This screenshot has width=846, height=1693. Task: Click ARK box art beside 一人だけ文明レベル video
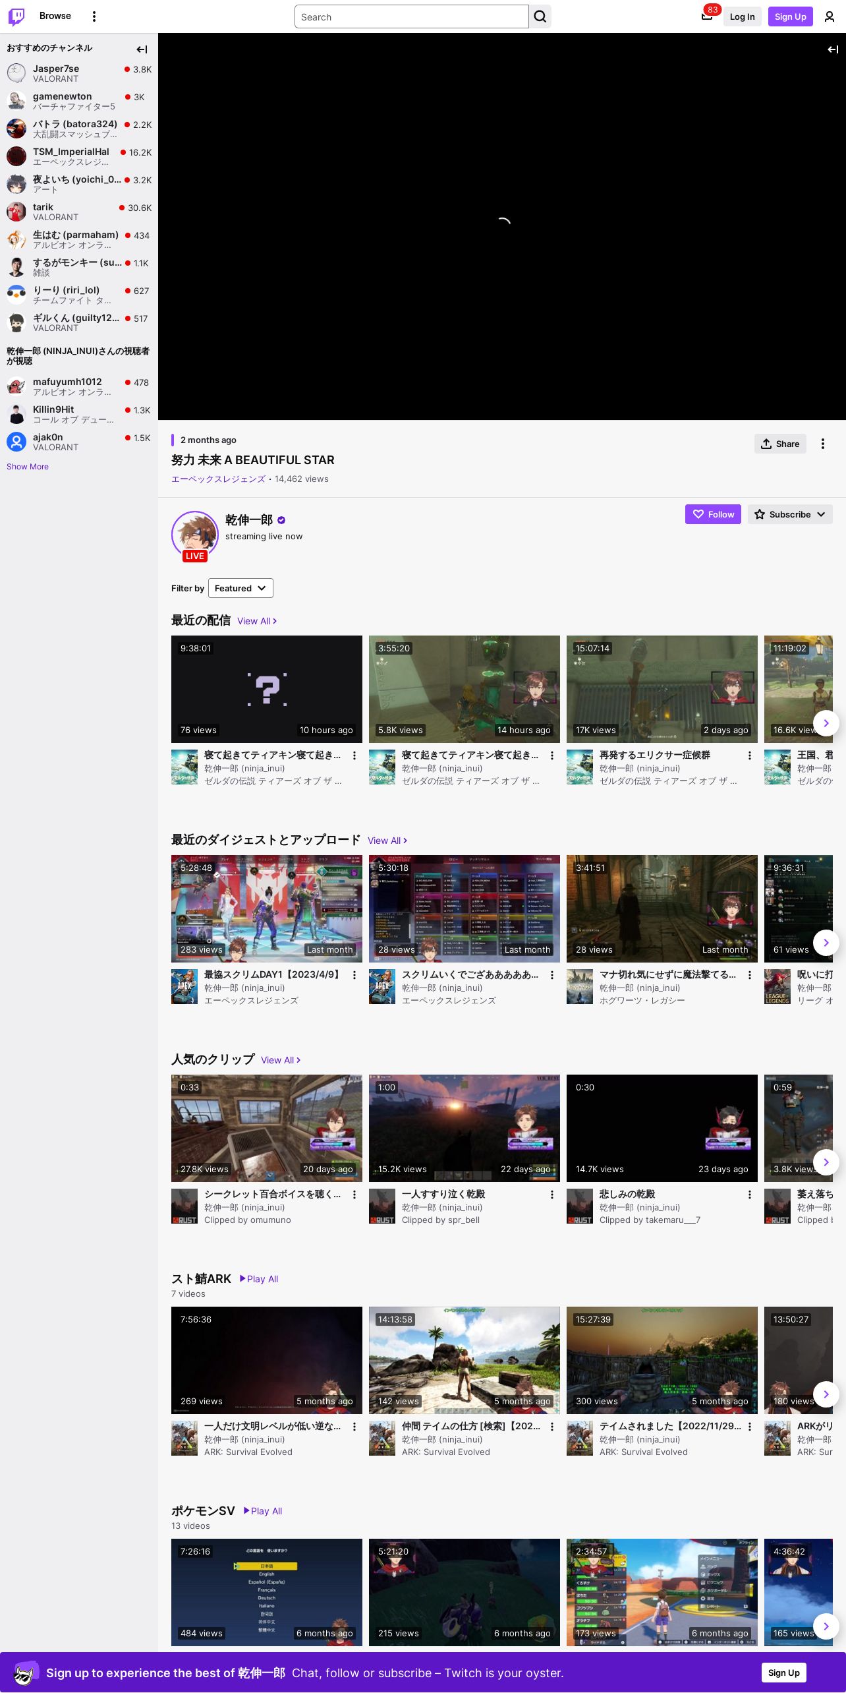[184, 1439]
